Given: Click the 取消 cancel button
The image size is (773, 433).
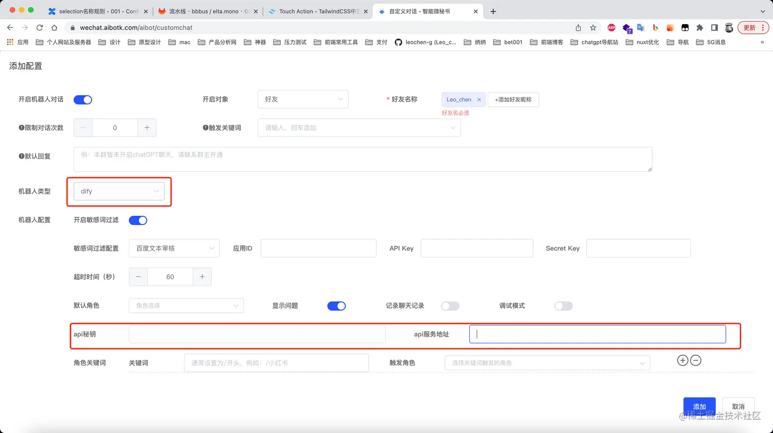Looking at the screenshot, I should point(738,407).
